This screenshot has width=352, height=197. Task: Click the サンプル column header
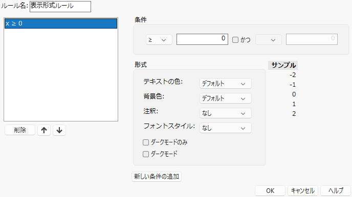[283, 65]
